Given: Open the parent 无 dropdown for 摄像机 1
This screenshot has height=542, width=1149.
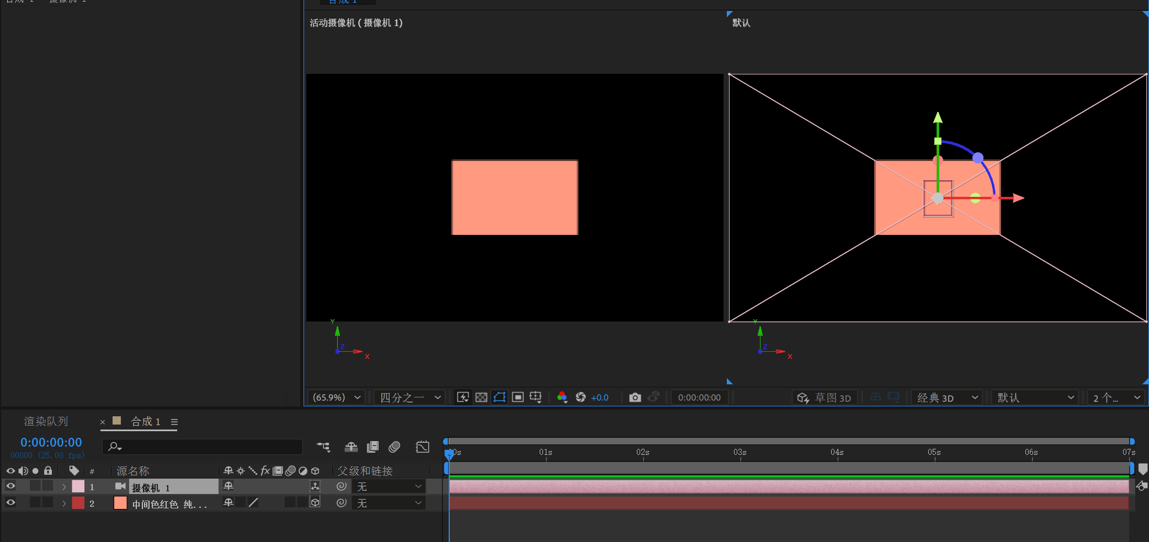Looking at the screenshot, I should pyautogui.click(x=389, y=487).
